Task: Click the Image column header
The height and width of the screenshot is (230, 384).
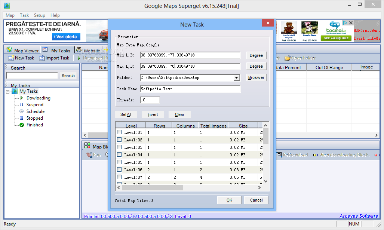Action: pos(366,67)
